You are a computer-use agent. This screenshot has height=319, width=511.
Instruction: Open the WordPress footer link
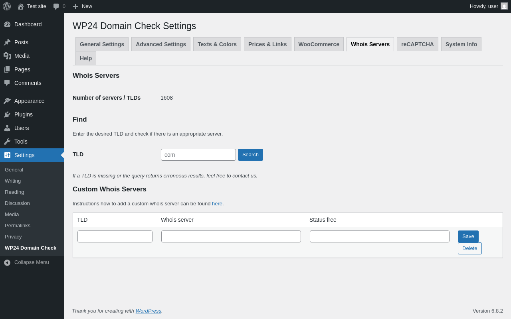(x=149, y=311)
